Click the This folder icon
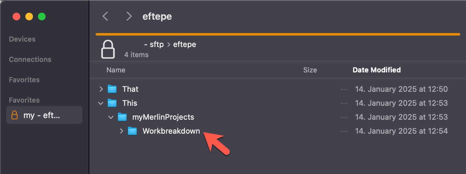The width and height of the screenshot is (466, 174). (112, 103)
